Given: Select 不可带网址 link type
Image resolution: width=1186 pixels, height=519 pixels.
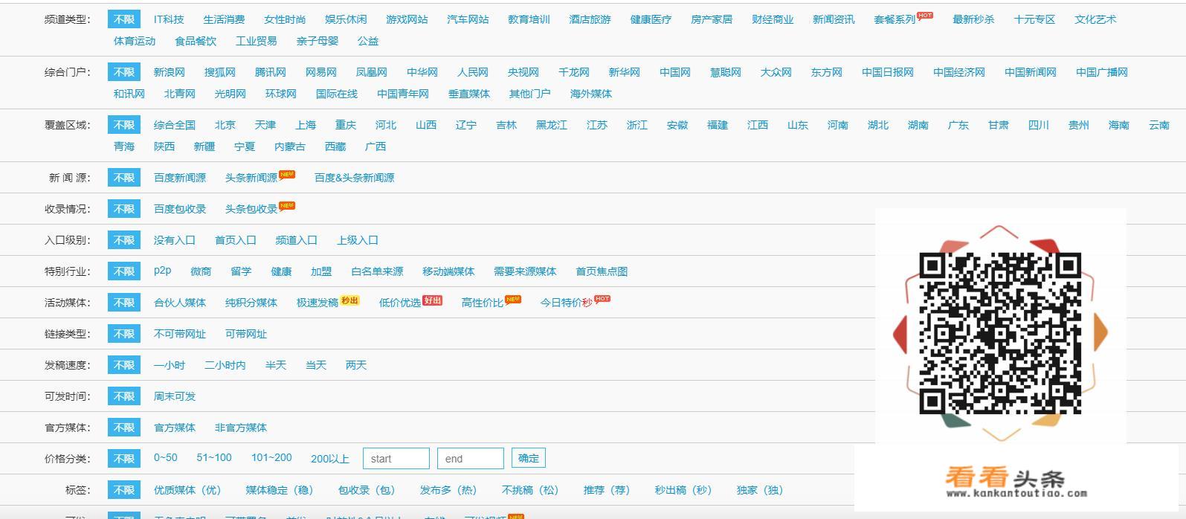Looking at the screenshot, I should click(x=180, y=334).
